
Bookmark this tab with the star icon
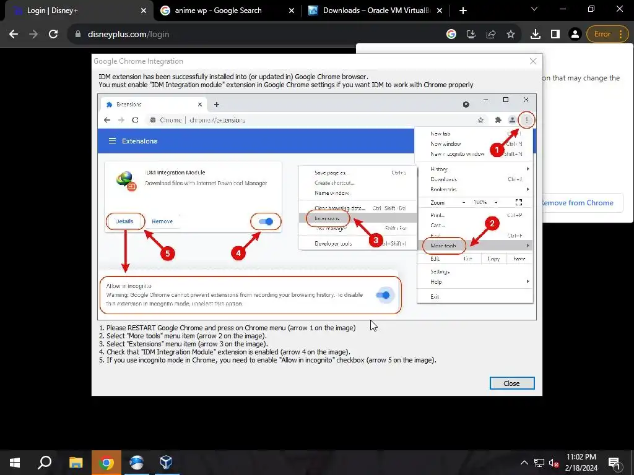[x=511, y=35]
